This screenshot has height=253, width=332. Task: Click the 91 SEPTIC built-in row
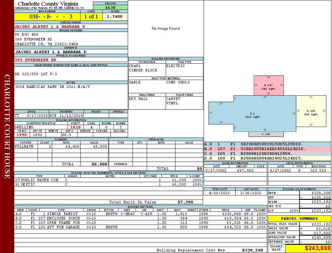[x=108, y=185]
